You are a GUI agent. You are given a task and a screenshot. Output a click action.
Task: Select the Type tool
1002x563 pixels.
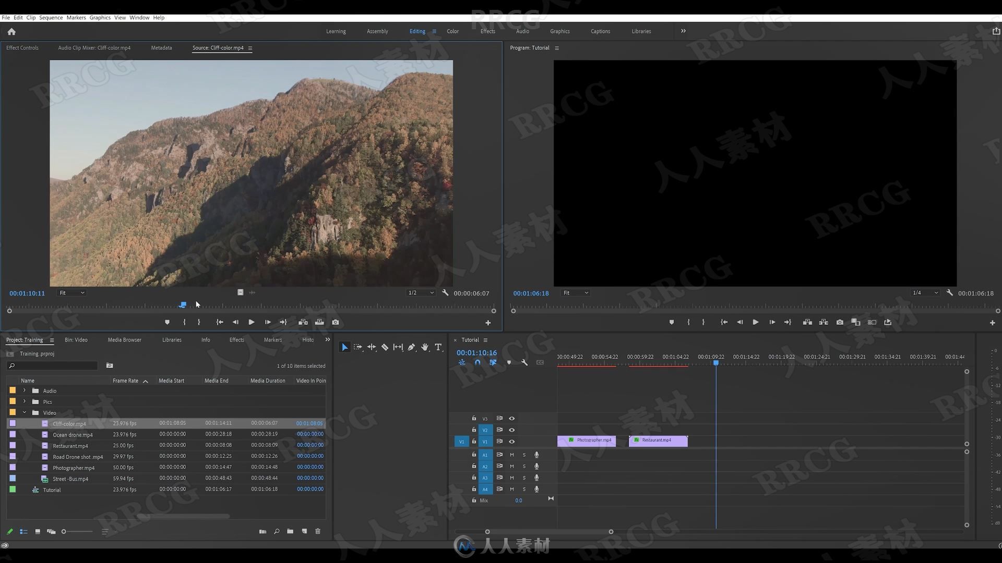click(x=438, y=347)
